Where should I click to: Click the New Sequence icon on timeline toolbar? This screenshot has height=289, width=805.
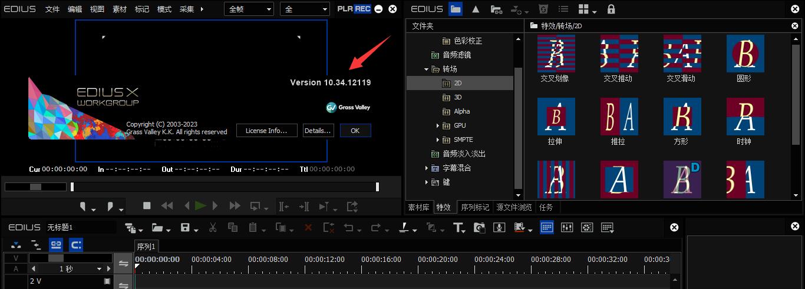(x=130, y=228)
